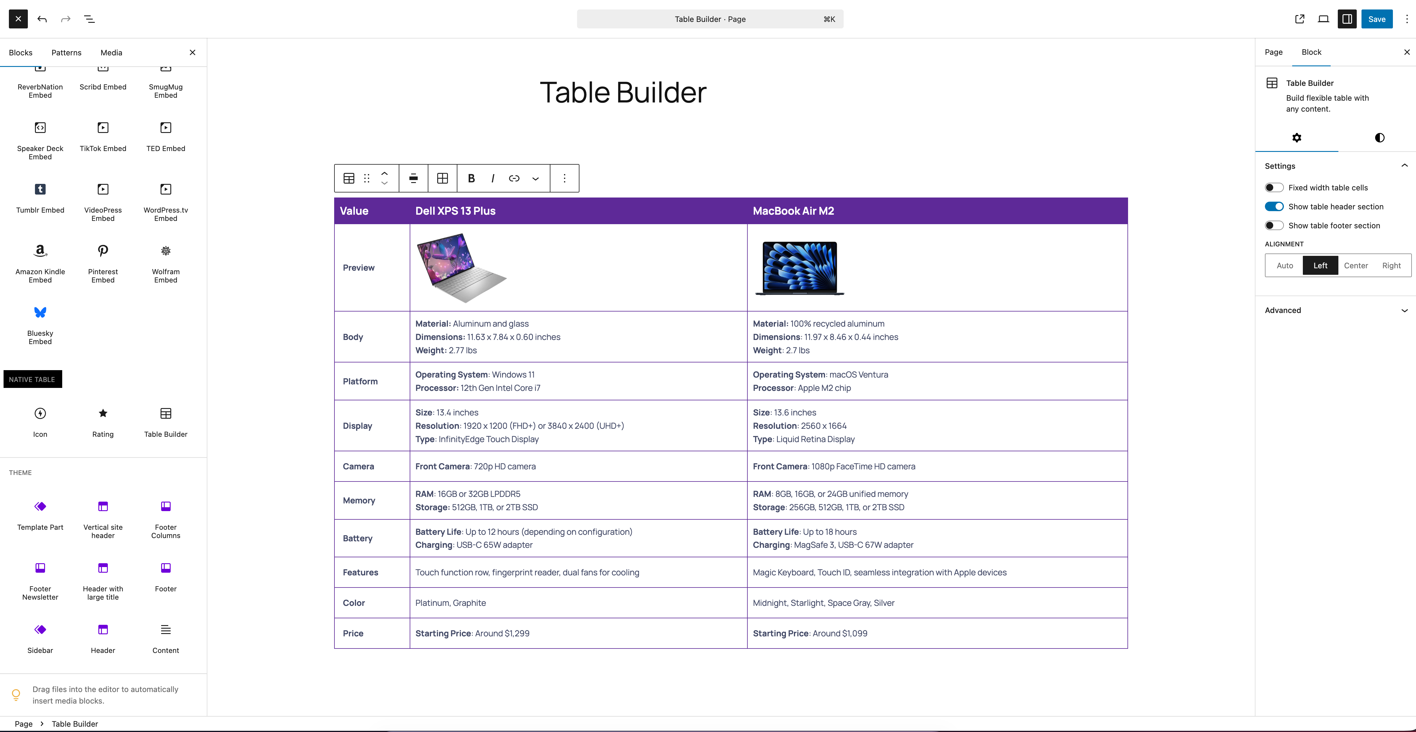Turn off Show table header section
The width and height of the screenshot is (1416, 732).
tap(1274, 207)
